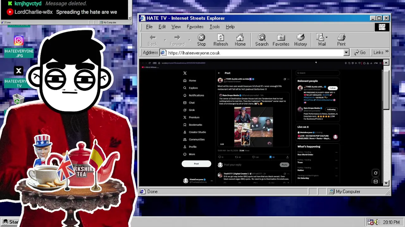Open the Favorites menu in menu bar
The width and height of the screenshot is (405, 227).
click(x=195, y=27)
